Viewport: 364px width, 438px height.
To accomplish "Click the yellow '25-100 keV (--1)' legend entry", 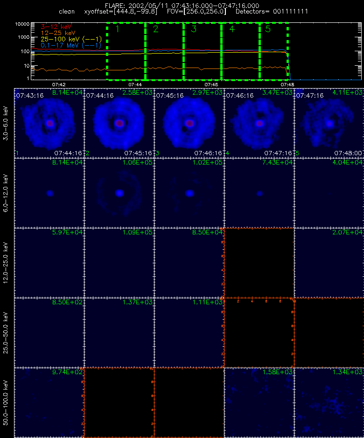I will [71, 39].
